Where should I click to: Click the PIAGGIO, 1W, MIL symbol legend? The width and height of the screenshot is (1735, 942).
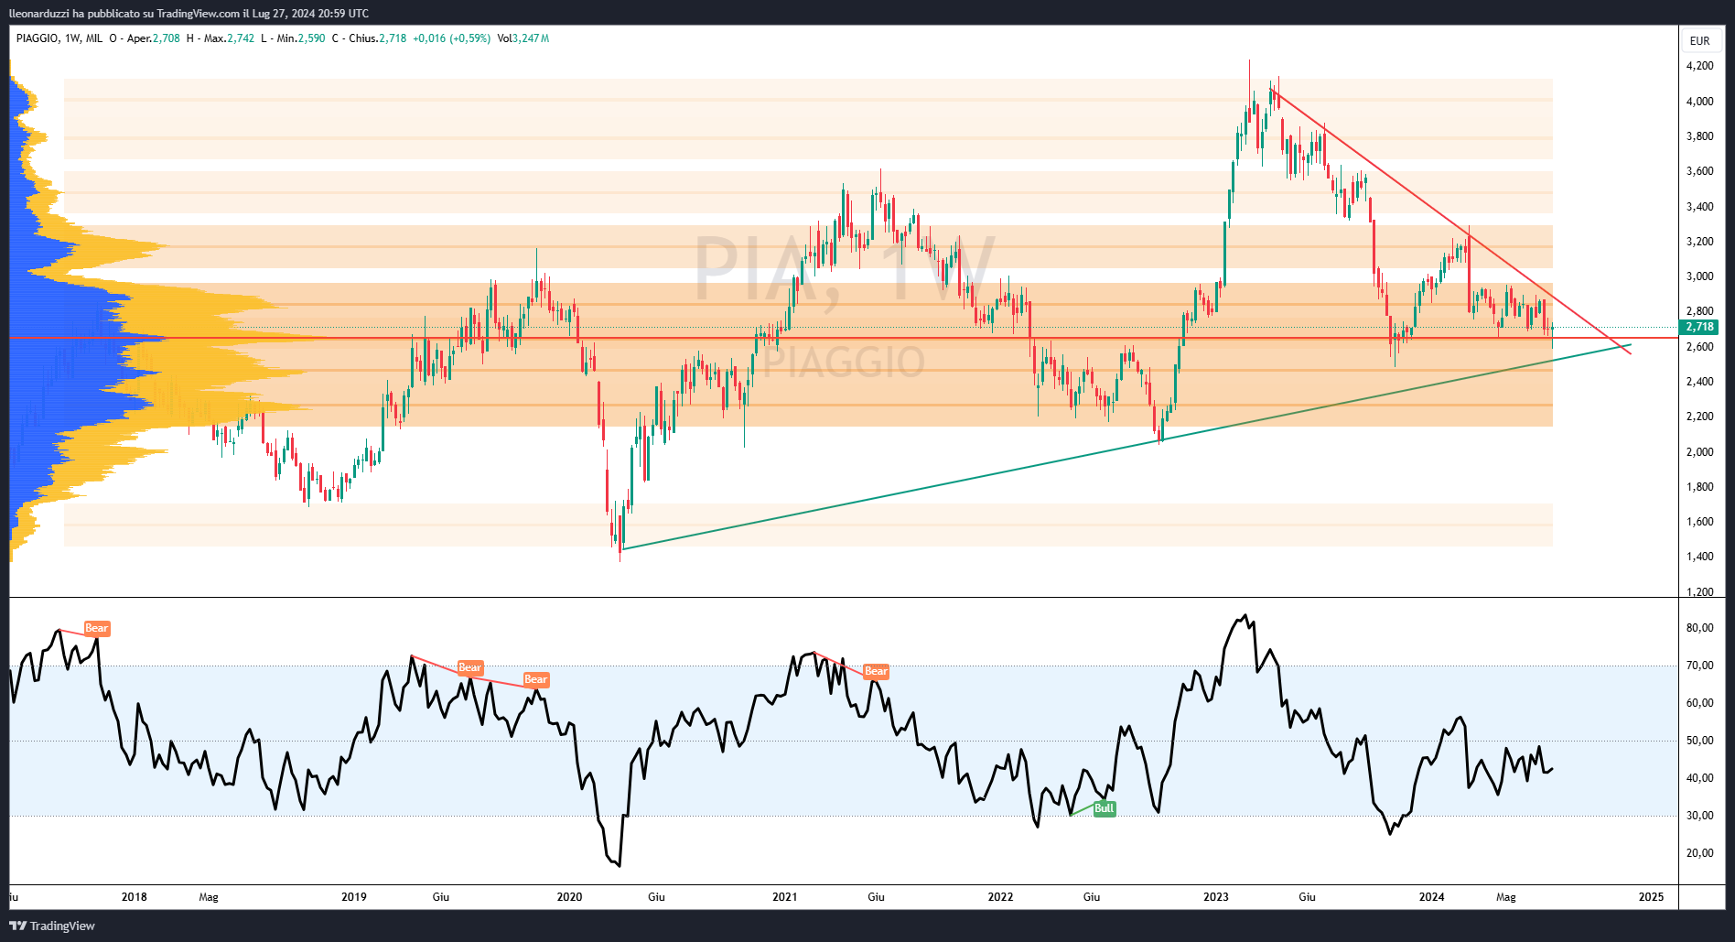click(x=59, y=38)
